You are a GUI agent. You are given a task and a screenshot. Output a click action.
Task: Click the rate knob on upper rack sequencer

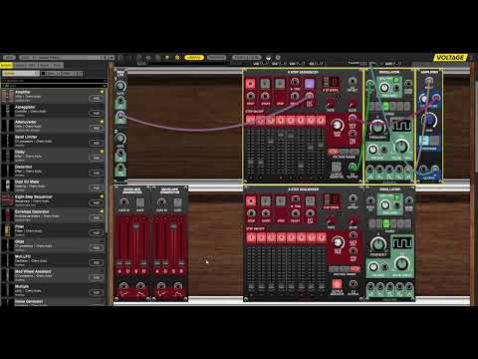(x=331, y=103)
